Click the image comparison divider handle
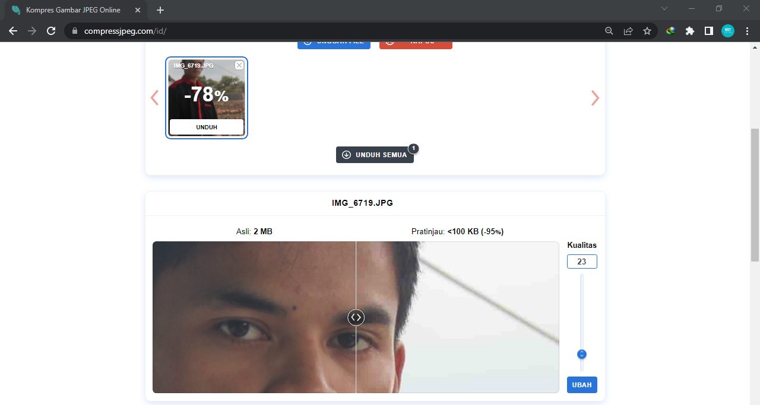This screenshot has width=760, height=405. 356,317
